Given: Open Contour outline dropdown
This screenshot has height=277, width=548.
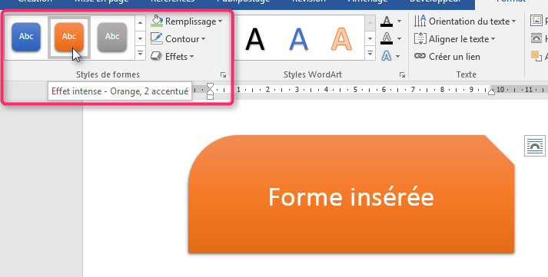Looking at the screenshot, I should [x=178, y=38].
